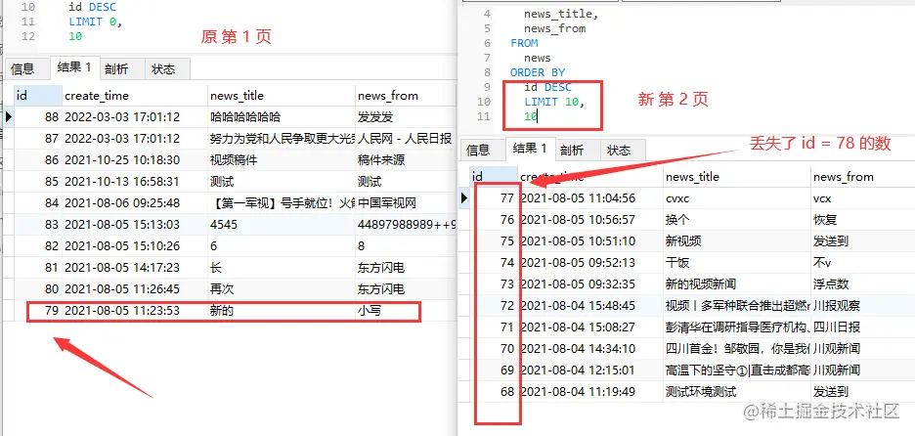
Task: Click the news_title, line in the query editor
Action: click(x=561, y=14)
